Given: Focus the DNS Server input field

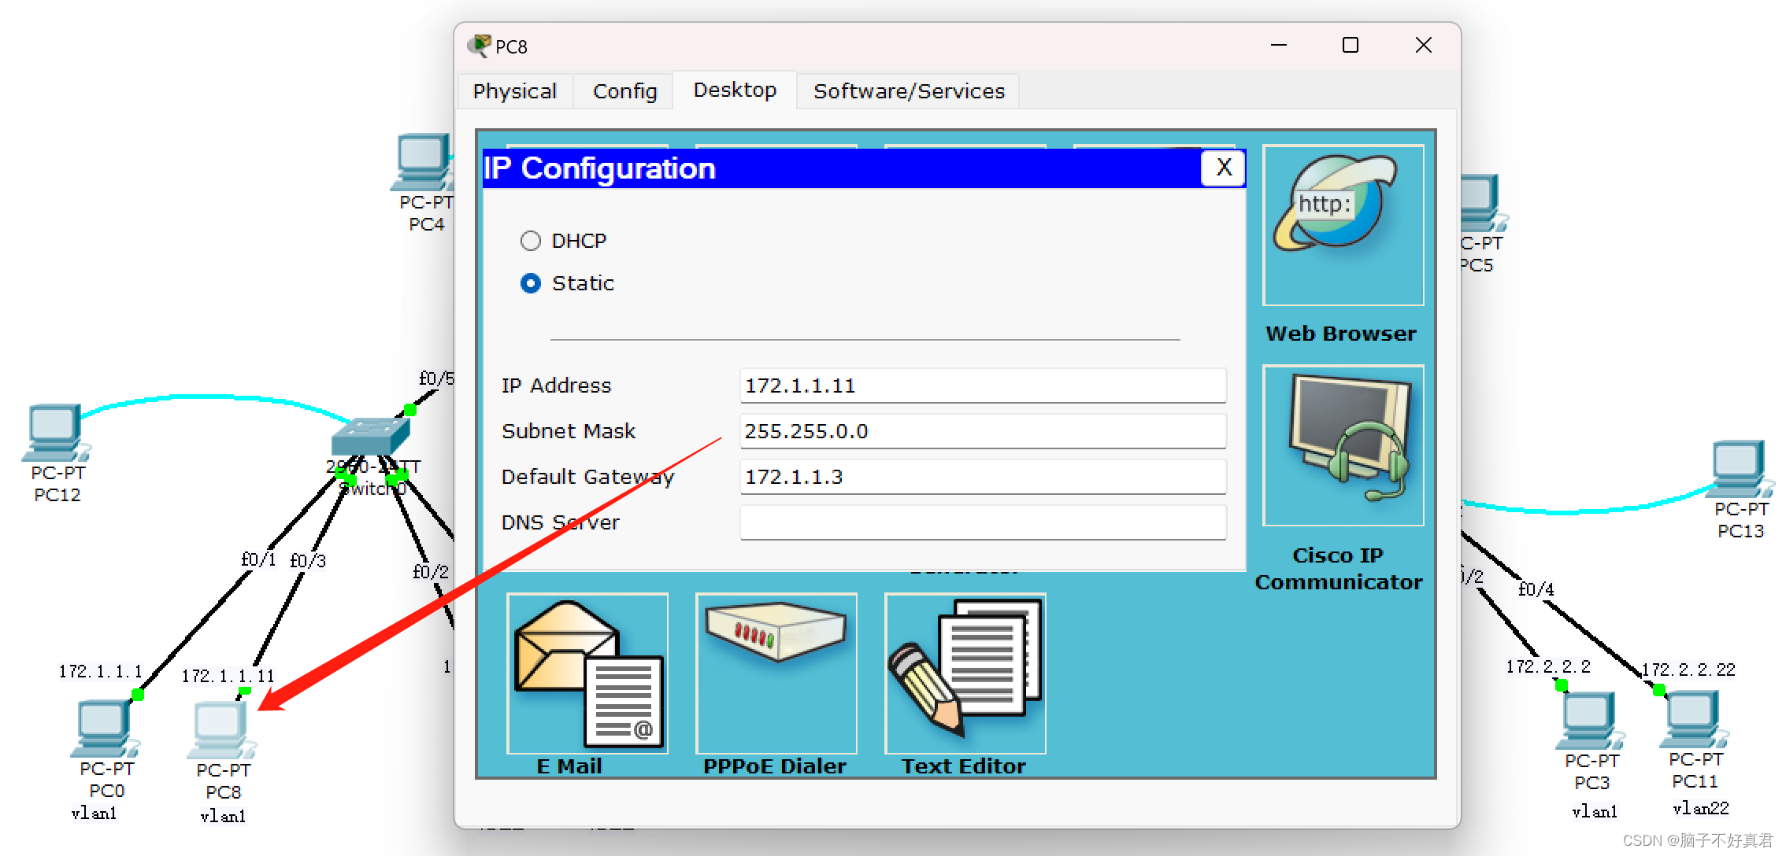Looking at the screenshot, I should click(x=982, y=522).
